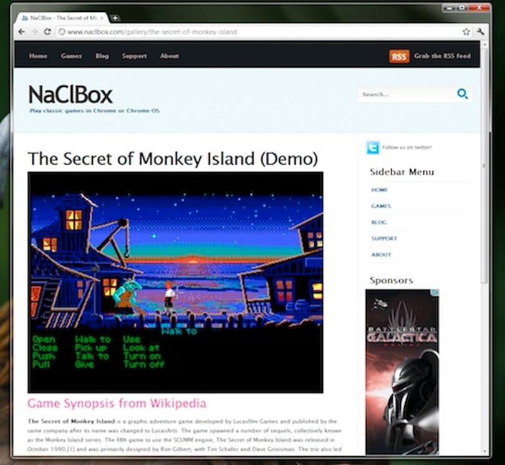Click the scrollbar down arrow
The width and height of the screenshot is (505, 465).
[484, 451]
